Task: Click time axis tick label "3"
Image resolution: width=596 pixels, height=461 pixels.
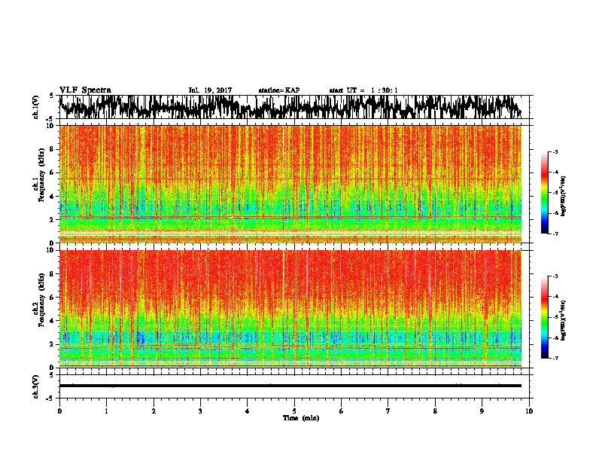Action: [200, 411]
